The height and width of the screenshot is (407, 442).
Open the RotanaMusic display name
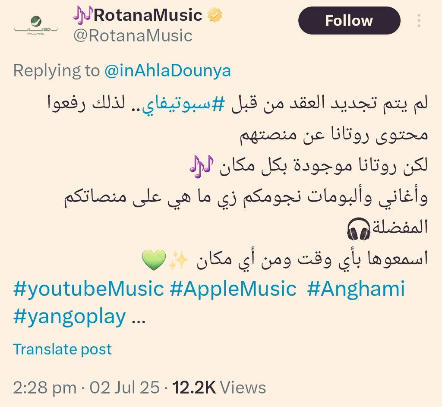[x=148, y=15]
